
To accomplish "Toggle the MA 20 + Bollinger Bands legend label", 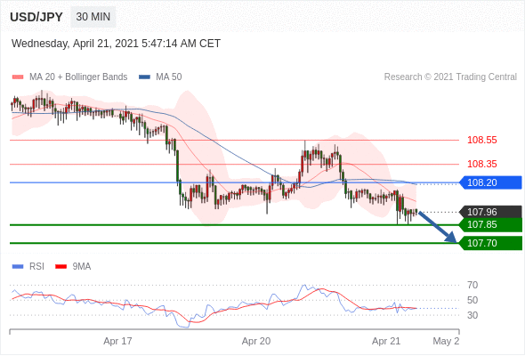I will tap(78, 77).
